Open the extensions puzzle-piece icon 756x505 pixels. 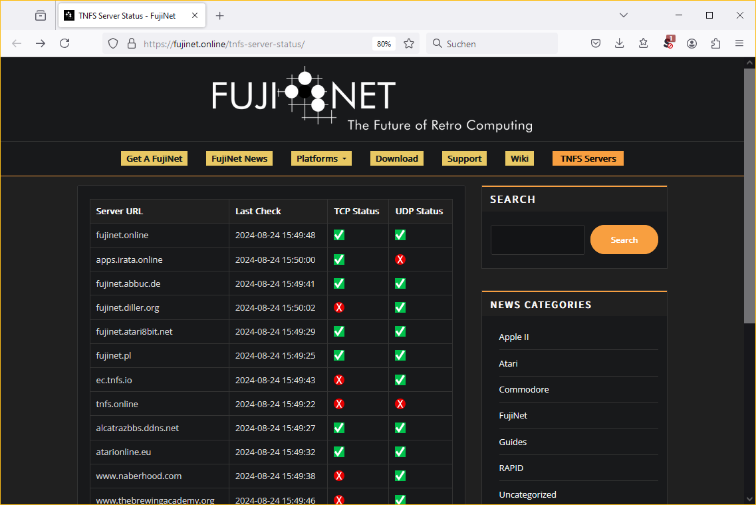[x=715, y=43]
